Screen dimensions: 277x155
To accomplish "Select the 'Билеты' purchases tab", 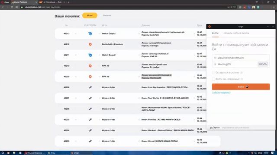I will click(107, 15).
